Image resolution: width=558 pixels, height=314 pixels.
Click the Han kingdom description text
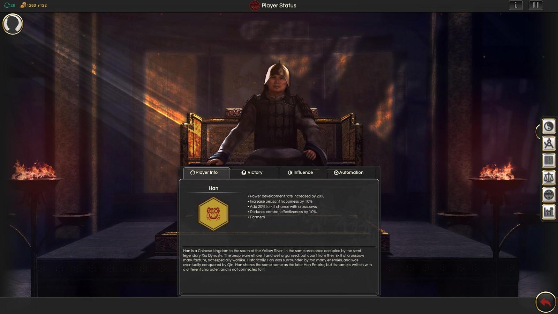tap(278, 260)
